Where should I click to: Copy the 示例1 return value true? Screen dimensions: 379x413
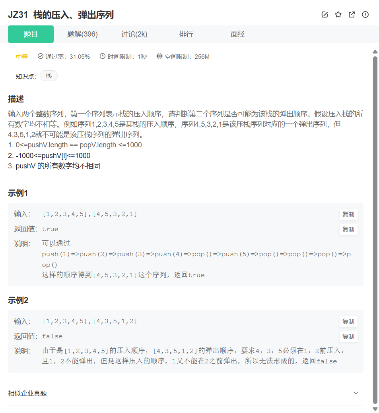point(348,230)
